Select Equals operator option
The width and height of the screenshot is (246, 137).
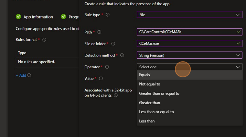(145, 75)
